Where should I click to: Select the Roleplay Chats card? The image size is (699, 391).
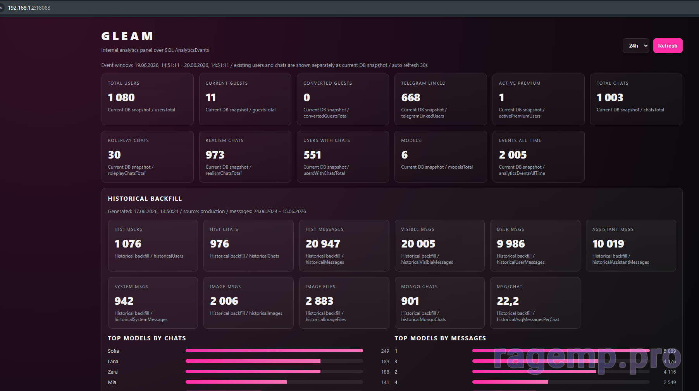(x=147, y=157)
